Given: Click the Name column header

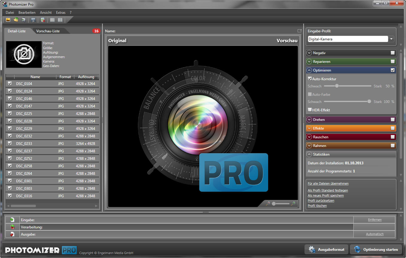Looking at the screenshot, I should [x=35, y=77].
